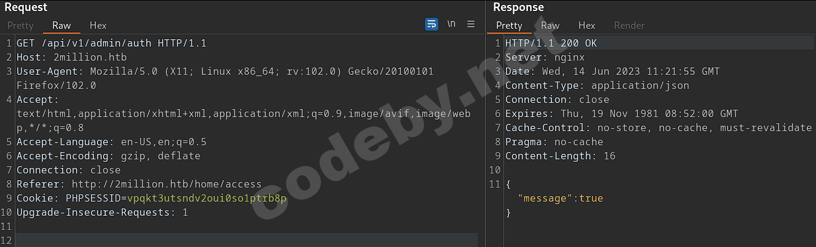Place cursor on empty request line 12
816x247 pixels.
(246, 240)
